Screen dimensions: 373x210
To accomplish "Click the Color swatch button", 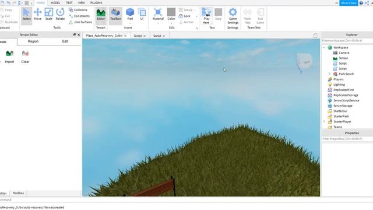I will coord(171,14).
